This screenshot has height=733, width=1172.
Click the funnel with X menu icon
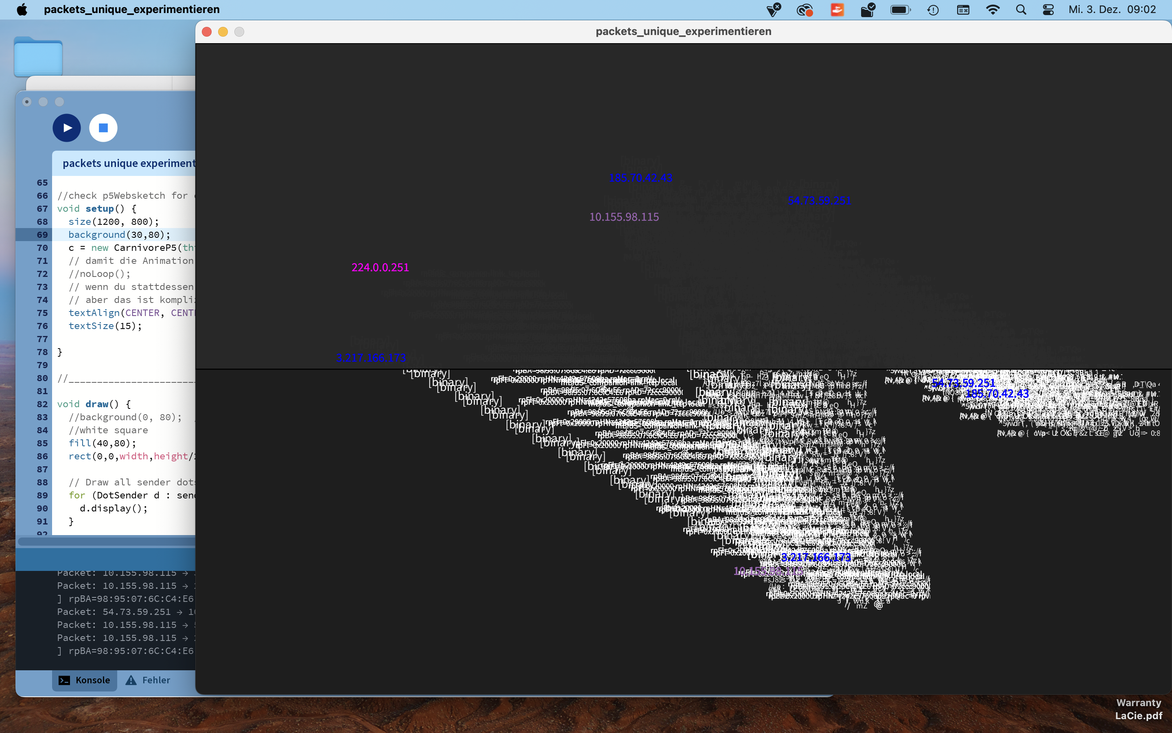coord(774,10)
